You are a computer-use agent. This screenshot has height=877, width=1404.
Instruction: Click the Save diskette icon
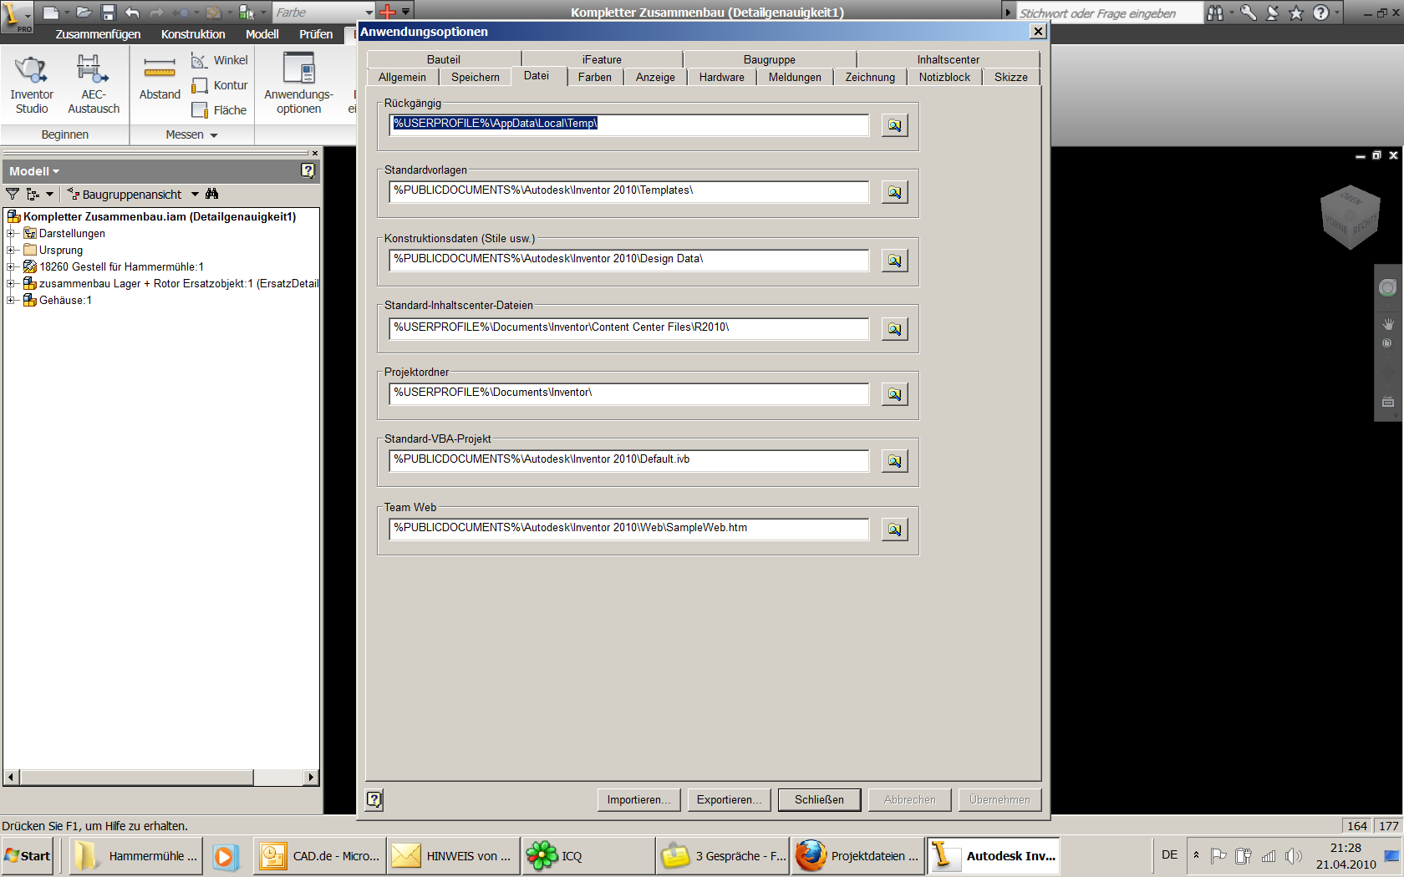pos(108,13)
